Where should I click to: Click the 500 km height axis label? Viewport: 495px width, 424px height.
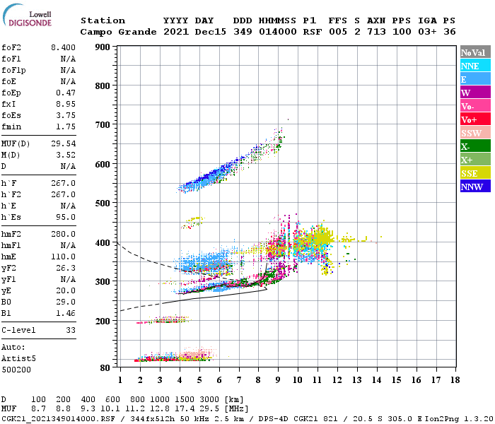tap(103, 204)
